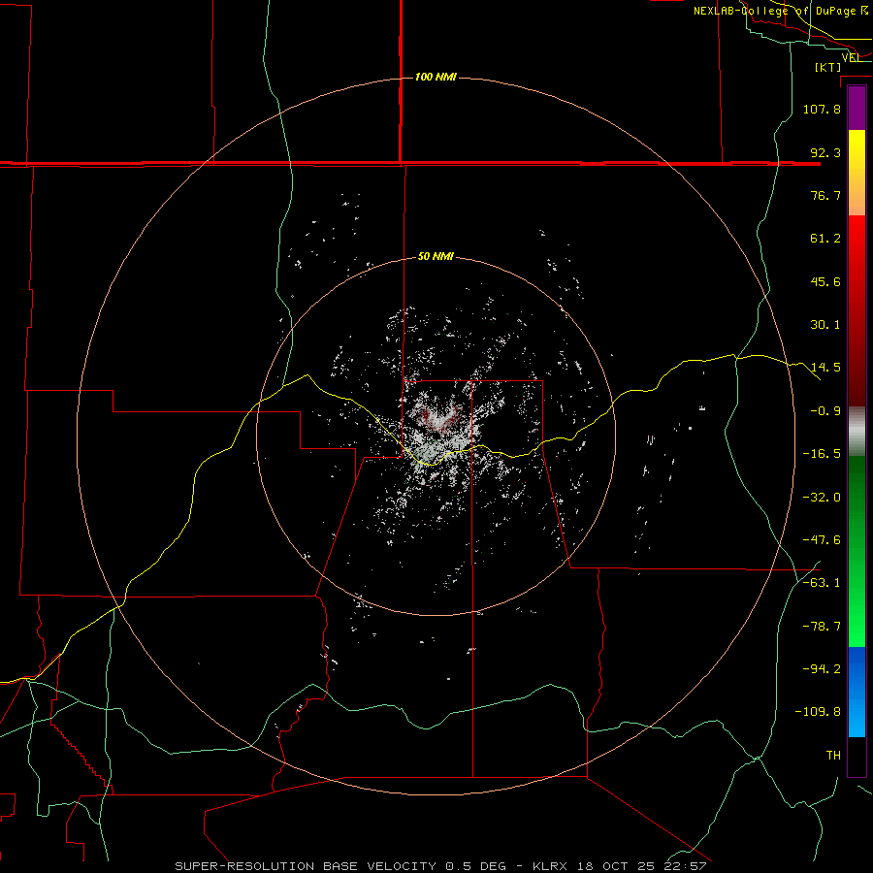Pick the gray near-zero band on color scale
The height and width of the screenshot is (873, 873).
tap(857, 432)
